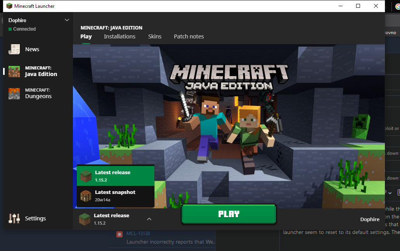Open the Skins tab

(155, 36)
